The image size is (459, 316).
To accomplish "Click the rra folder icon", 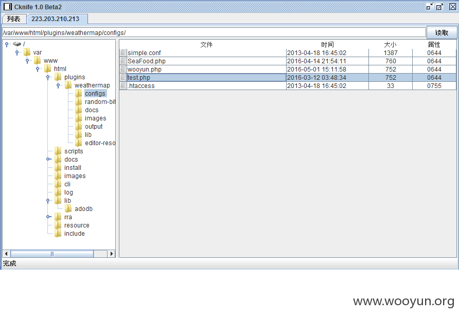I will click(x=58, y=217).
